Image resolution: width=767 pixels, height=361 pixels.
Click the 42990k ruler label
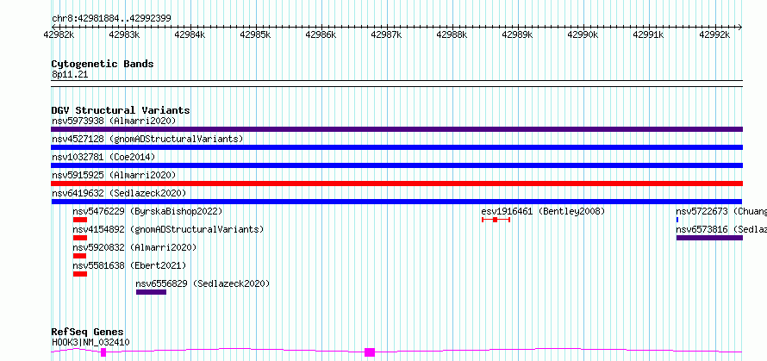click(x=583, y=34)
